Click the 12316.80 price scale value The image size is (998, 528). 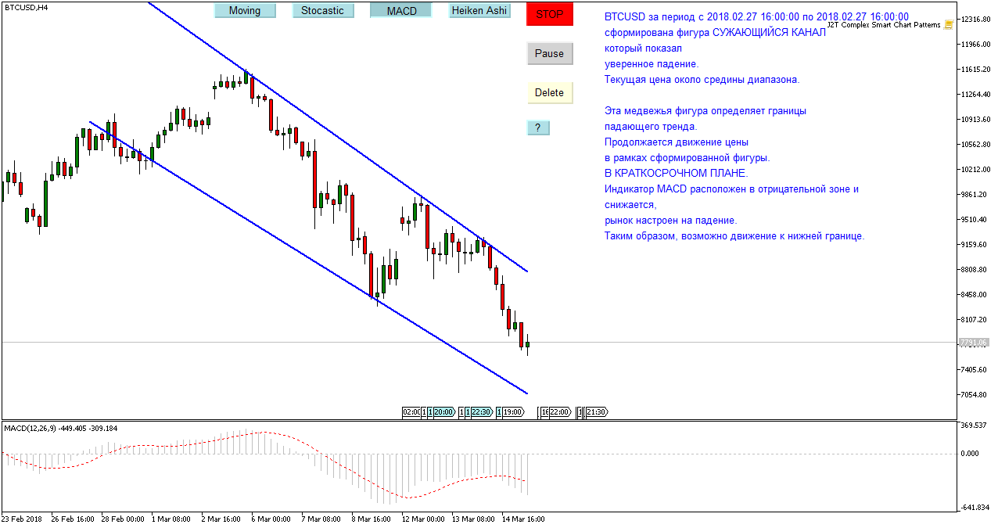975,19
